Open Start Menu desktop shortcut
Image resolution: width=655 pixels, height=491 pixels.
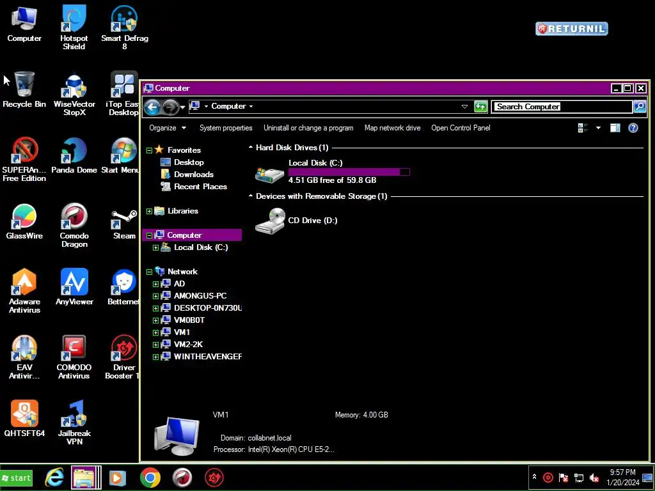[121, 155]
